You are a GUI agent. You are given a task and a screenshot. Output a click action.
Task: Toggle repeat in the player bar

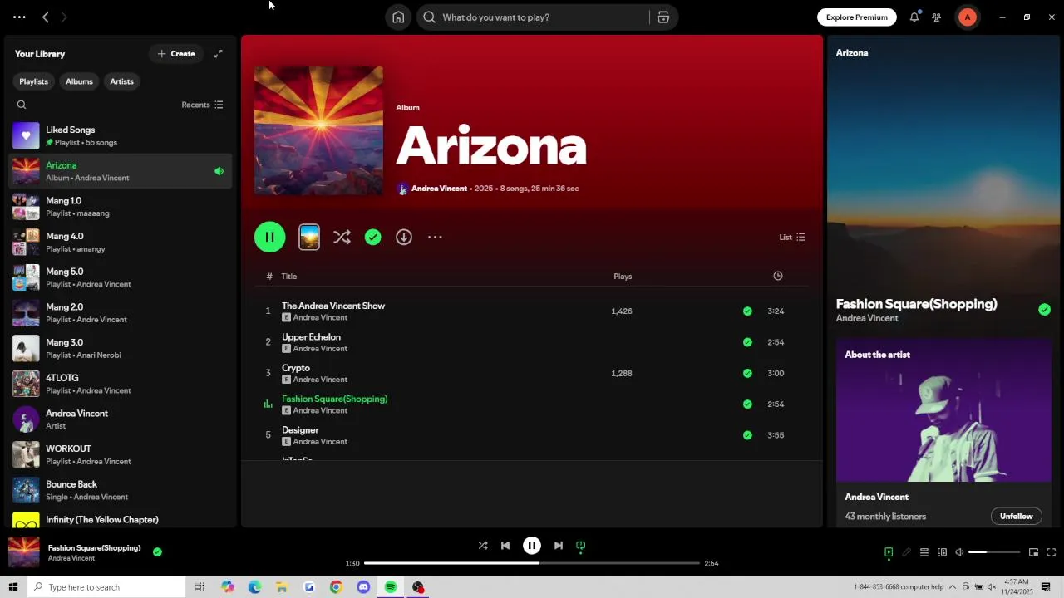click(x=581, y=546)
